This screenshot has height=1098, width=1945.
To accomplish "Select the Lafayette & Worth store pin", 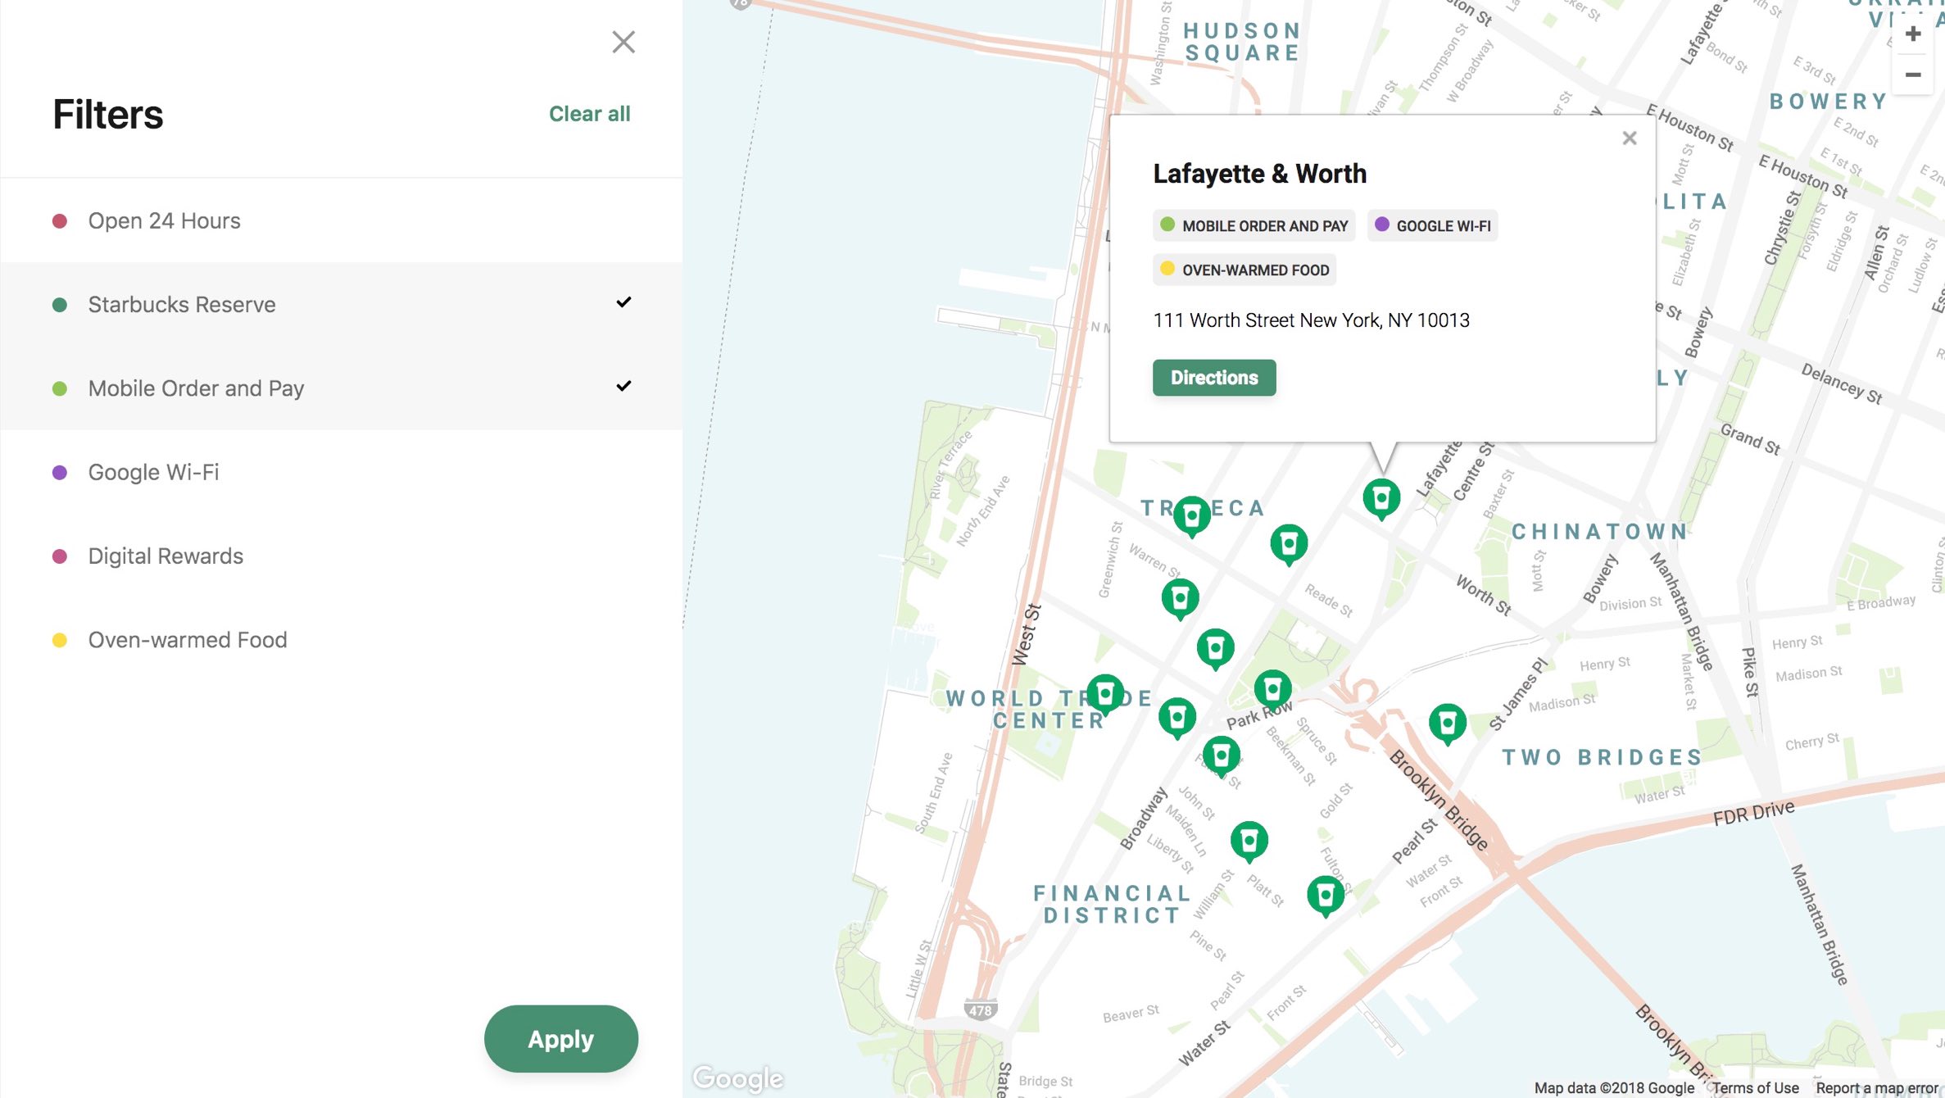I will [x=1381, y=497].
